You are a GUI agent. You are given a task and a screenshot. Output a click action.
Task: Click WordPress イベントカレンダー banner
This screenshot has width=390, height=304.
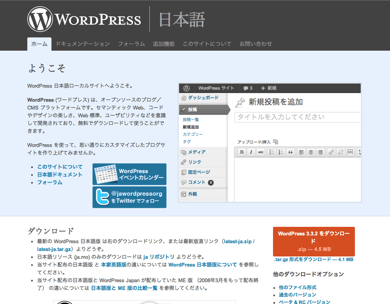click(129, 174)
